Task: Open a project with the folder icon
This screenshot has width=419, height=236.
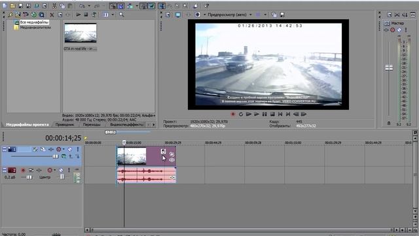Action: tap(12, 6)
